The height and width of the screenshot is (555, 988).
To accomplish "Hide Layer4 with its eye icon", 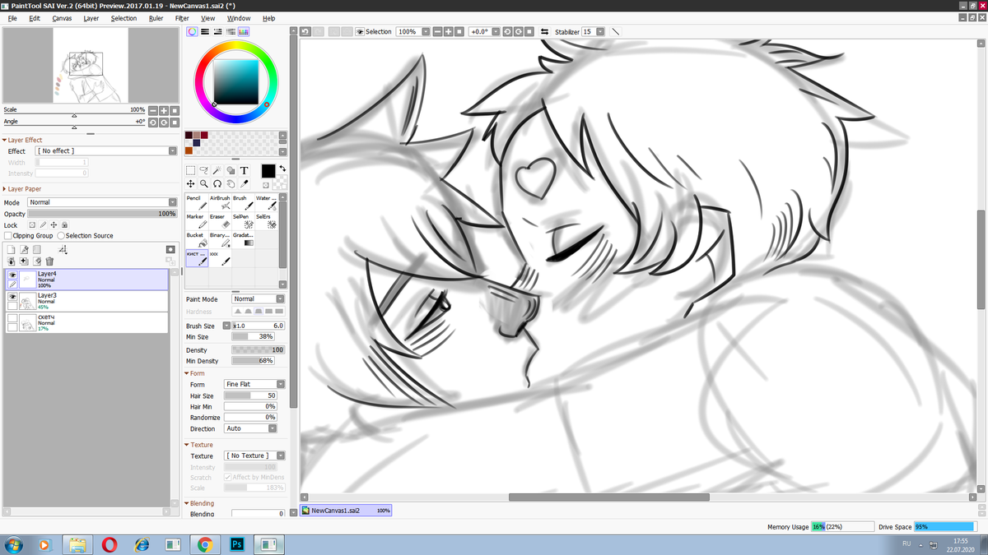I will coord(12,275).
